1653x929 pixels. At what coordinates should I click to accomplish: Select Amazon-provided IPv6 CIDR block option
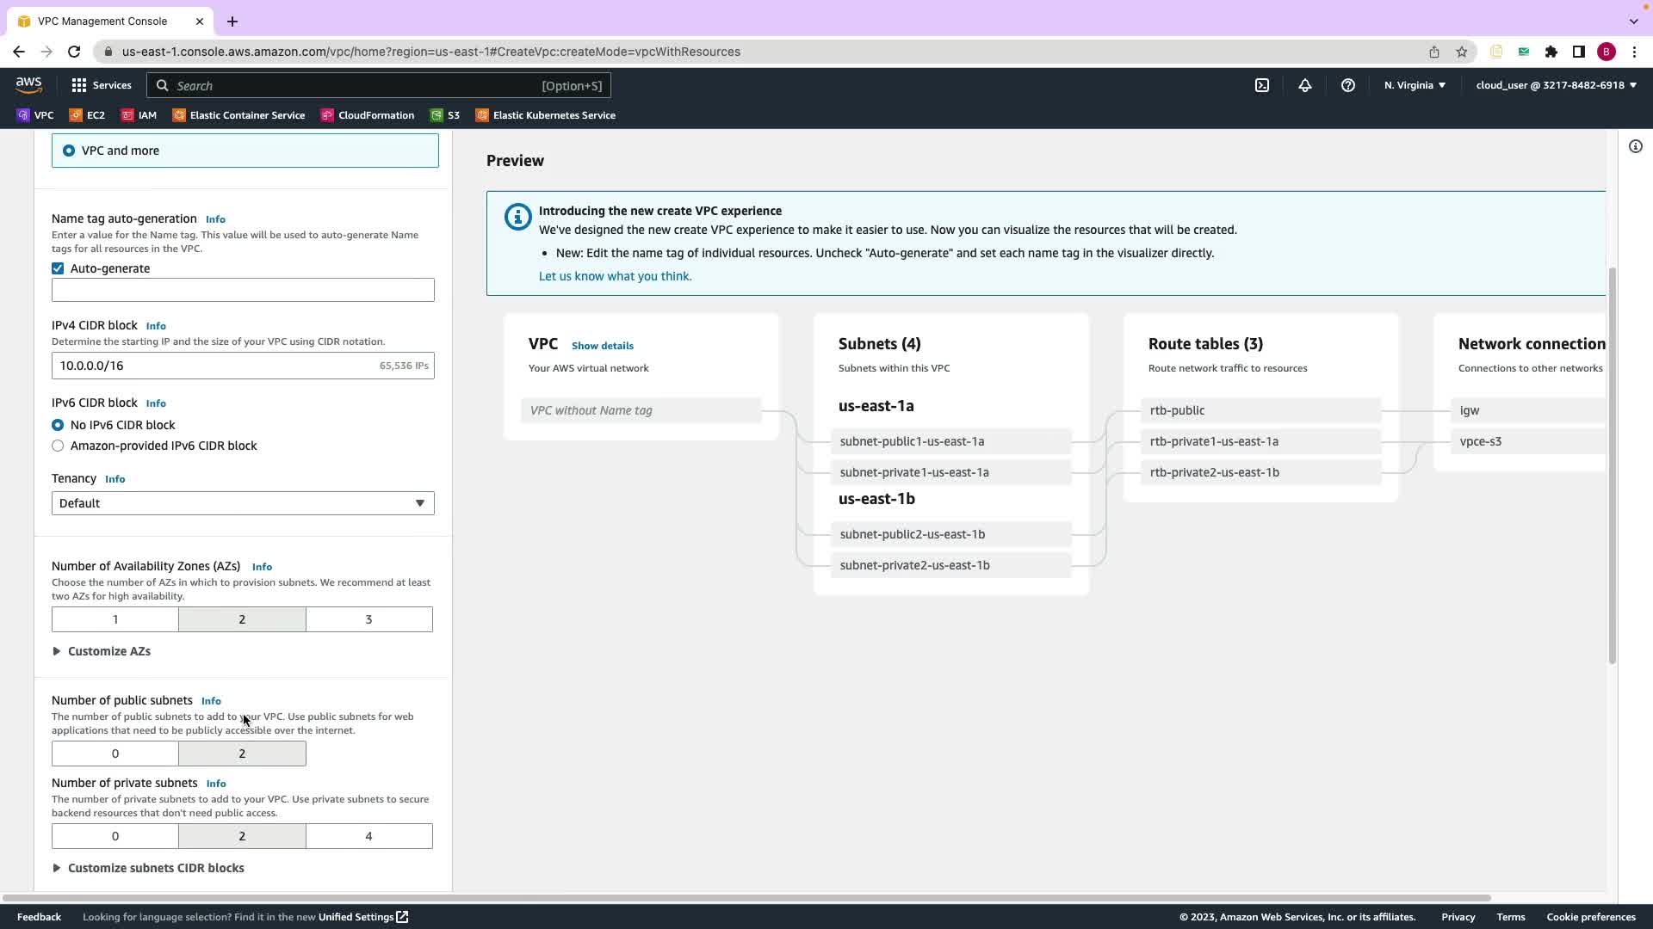click(58, 446)
